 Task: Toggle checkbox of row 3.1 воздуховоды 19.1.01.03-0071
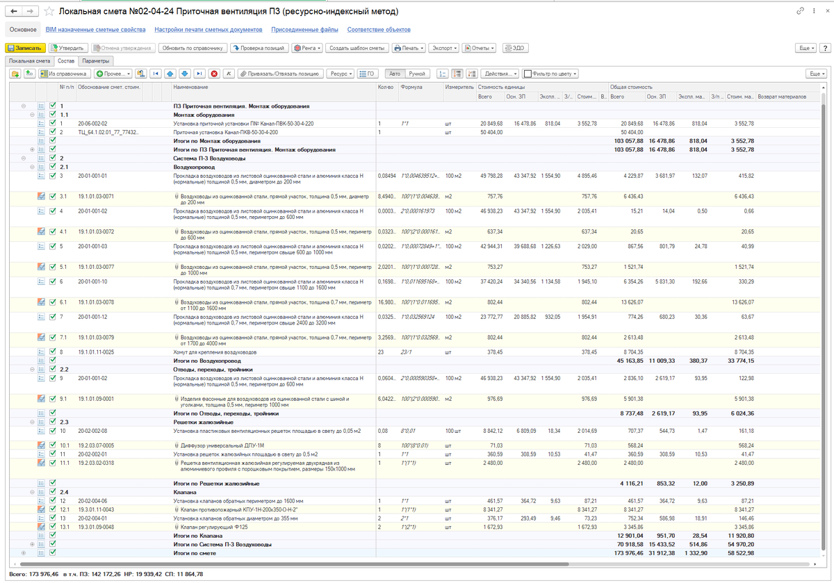(53, 196)
